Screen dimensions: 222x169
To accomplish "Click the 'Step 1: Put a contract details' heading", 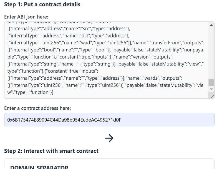I will (x=42, y=4).
